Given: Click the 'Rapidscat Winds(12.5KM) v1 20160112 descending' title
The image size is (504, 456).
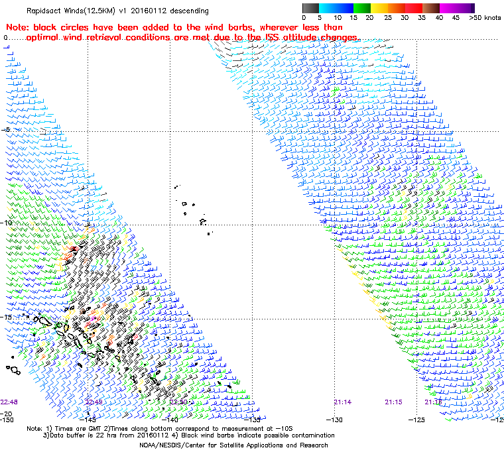Looking at the screenshot, I should [x=117, y=11].
